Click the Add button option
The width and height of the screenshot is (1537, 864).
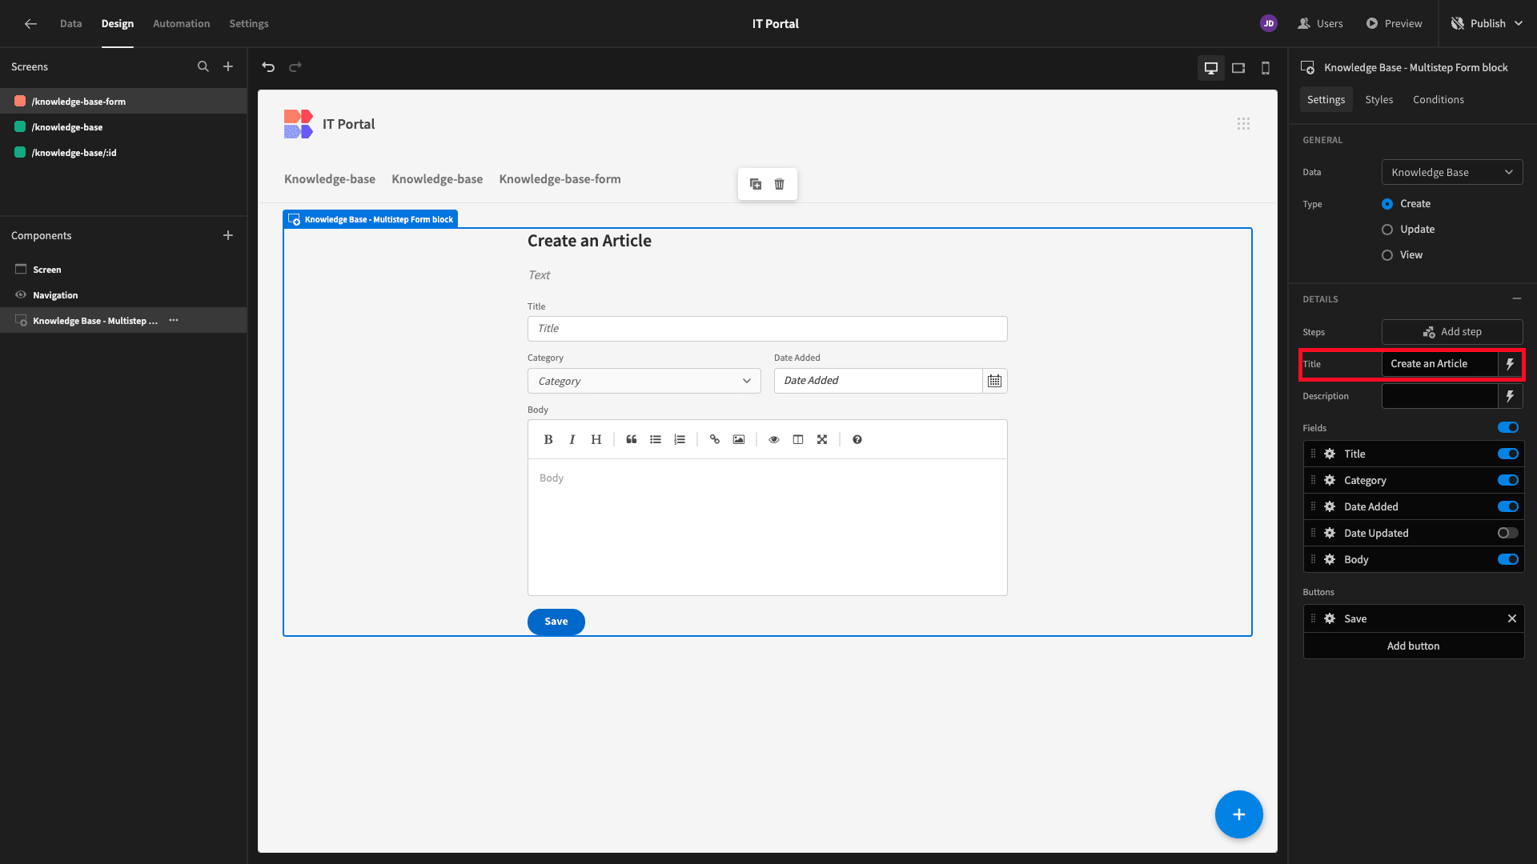tap(1414, 646)
